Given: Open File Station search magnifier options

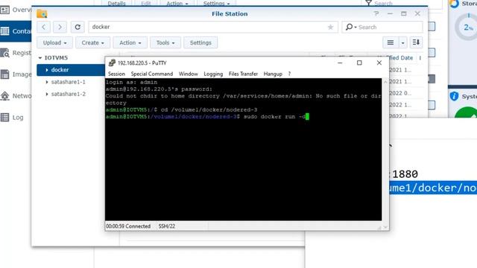Looking at the screenshot, I should coord(350,27).
